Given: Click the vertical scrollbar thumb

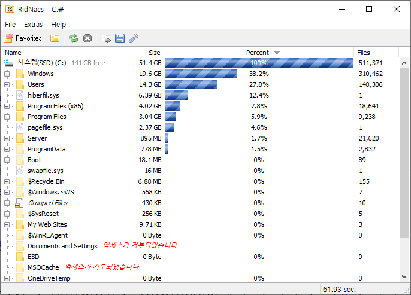Looking at the screenshot, I should pyautogui.click(x=404, y=153).
